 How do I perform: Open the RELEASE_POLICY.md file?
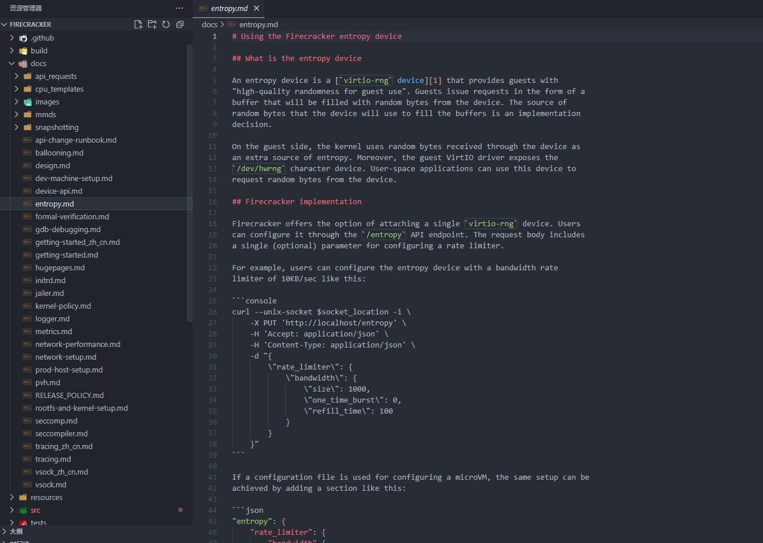pyautogui.click(x=69, y=395)
